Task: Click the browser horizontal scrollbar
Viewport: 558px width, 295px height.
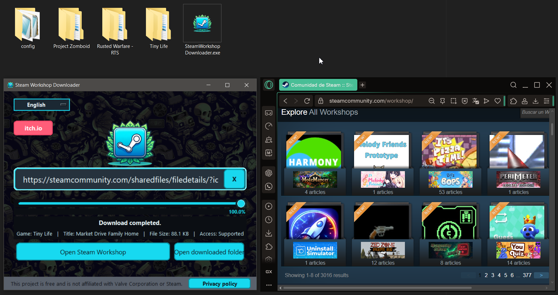Action: (x=378, y=288)
